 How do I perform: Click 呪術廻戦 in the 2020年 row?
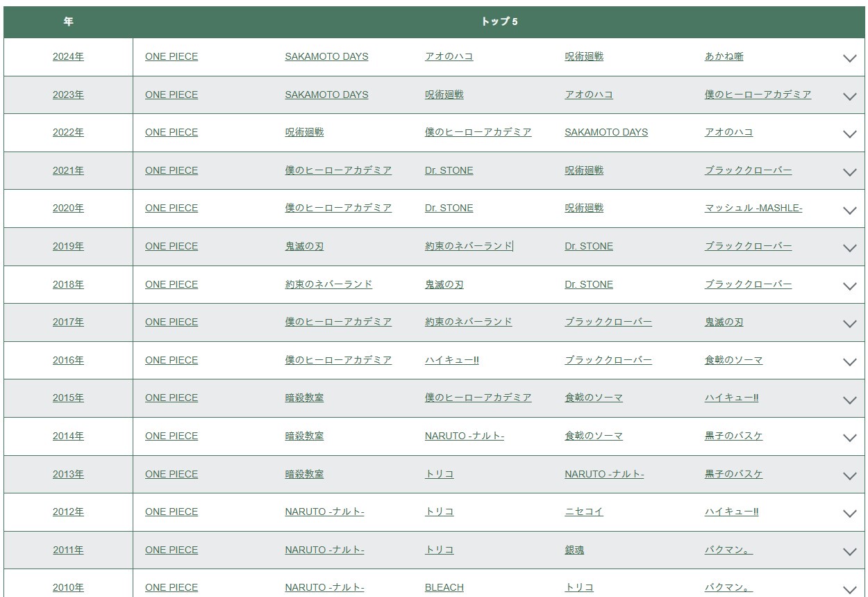584,208
